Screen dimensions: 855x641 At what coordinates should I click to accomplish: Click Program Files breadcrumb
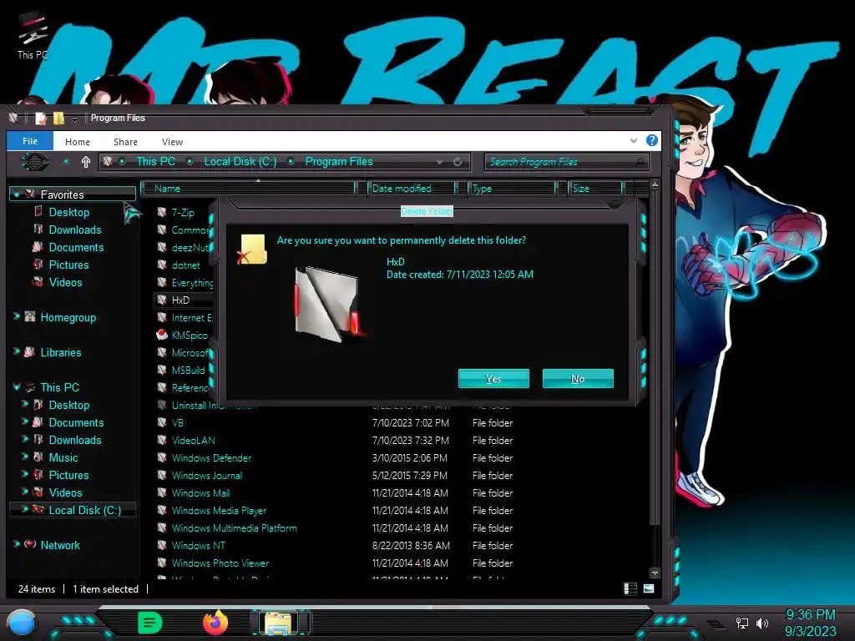(x=339, y=161)
